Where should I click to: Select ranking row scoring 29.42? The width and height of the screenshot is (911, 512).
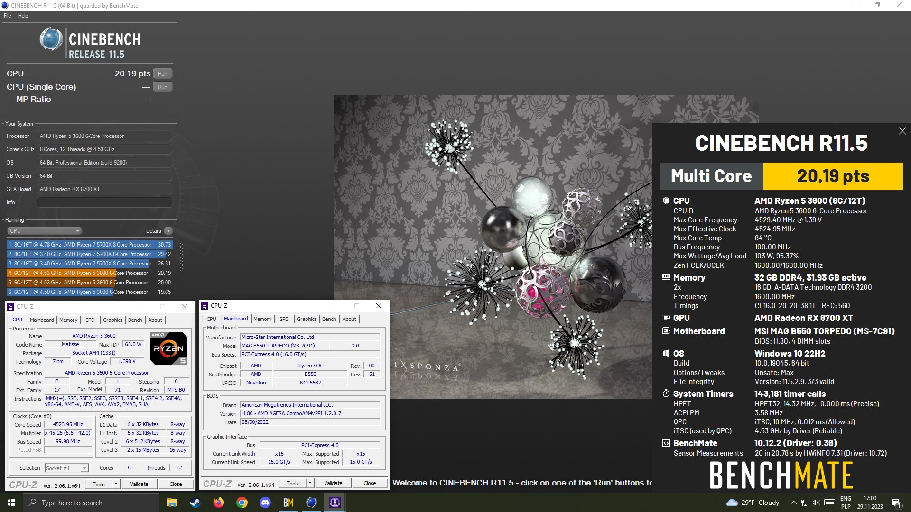[x=90, y=254]
